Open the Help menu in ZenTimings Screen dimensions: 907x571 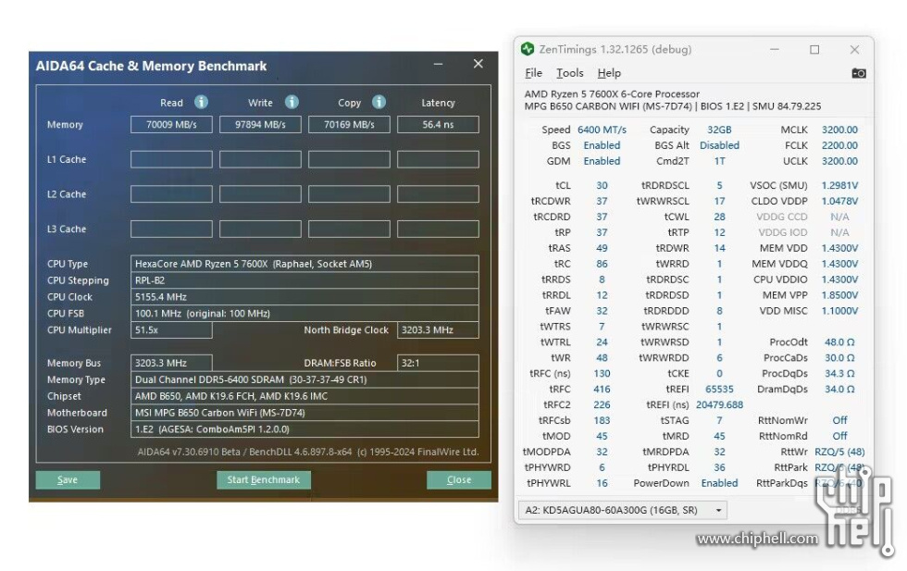pyautogui.click(x=609, y=73)
